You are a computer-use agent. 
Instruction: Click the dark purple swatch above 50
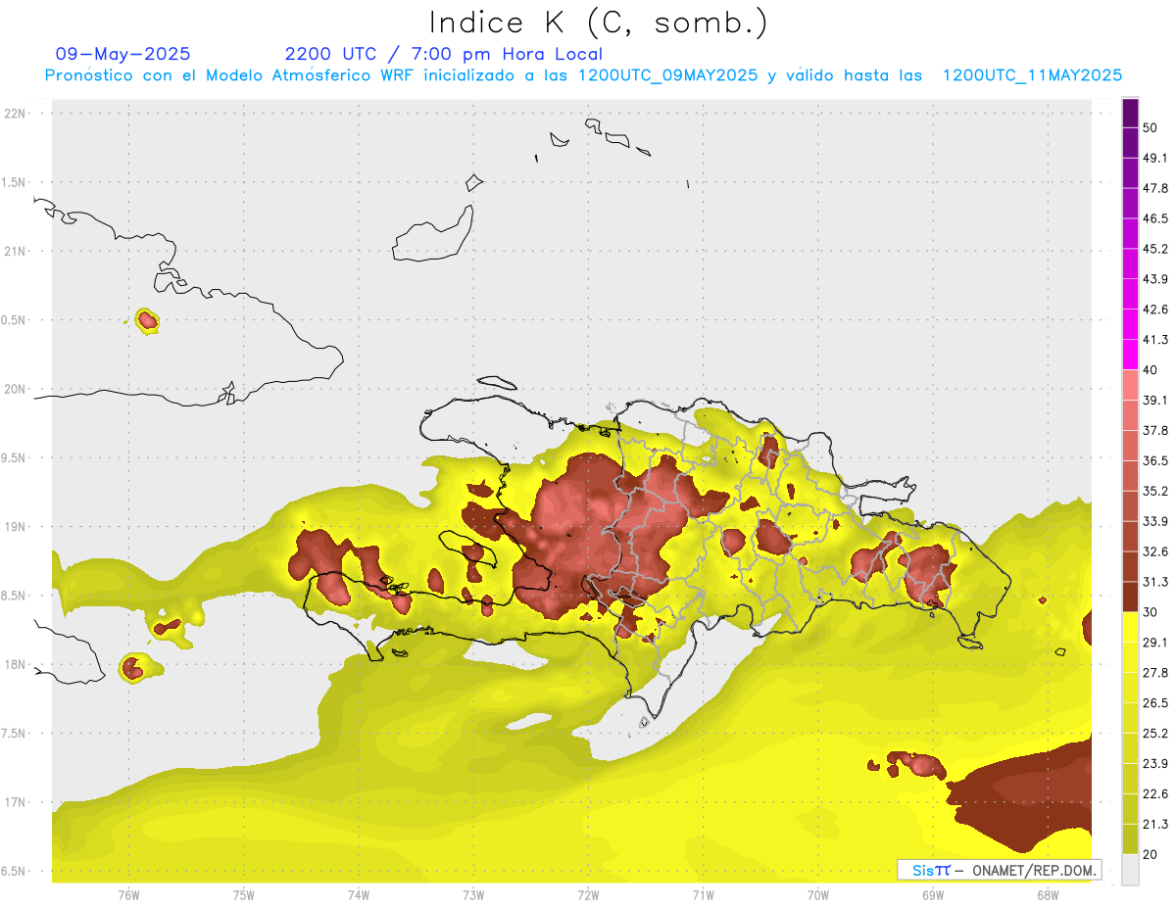(x=1131, y=113)
